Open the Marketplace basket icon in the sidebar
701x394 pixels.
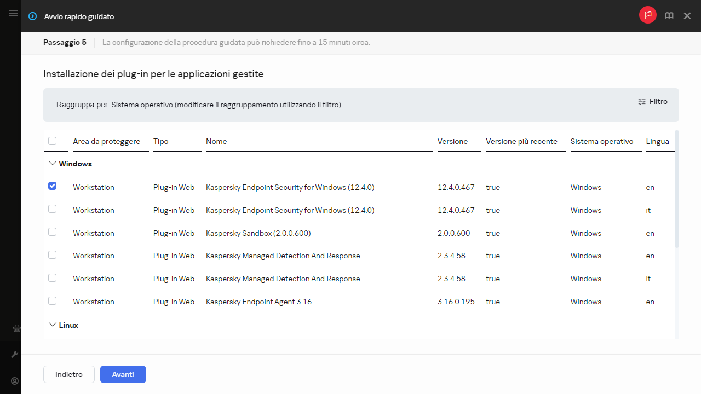pyautogui.click(x=16, y=328)
